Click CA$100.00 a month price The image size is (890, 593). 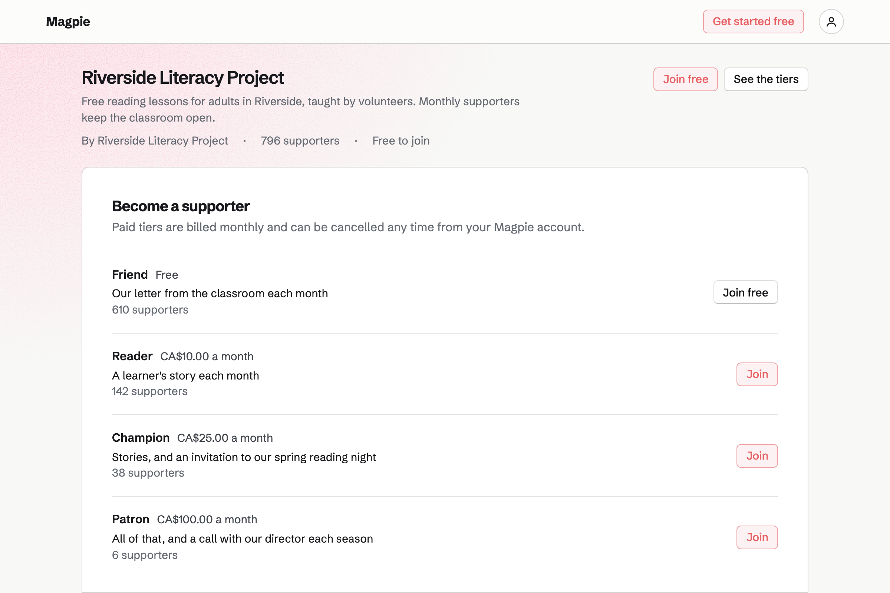[207, 520]
